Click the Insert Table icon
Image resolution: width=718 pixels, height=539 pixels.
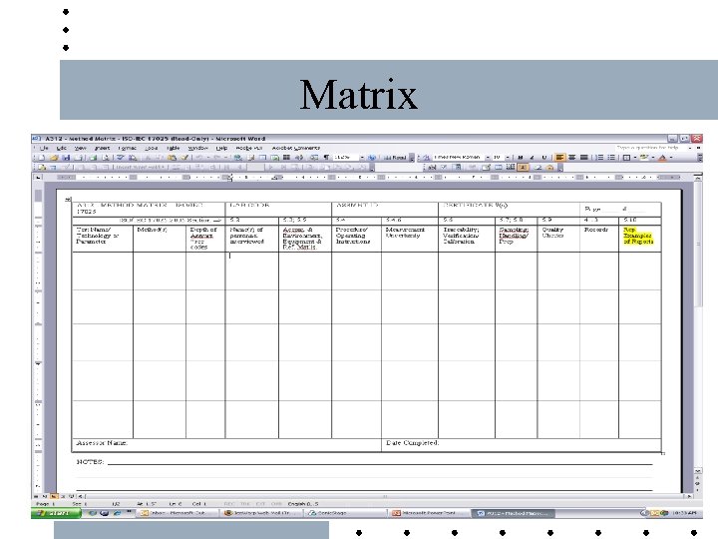262,158
